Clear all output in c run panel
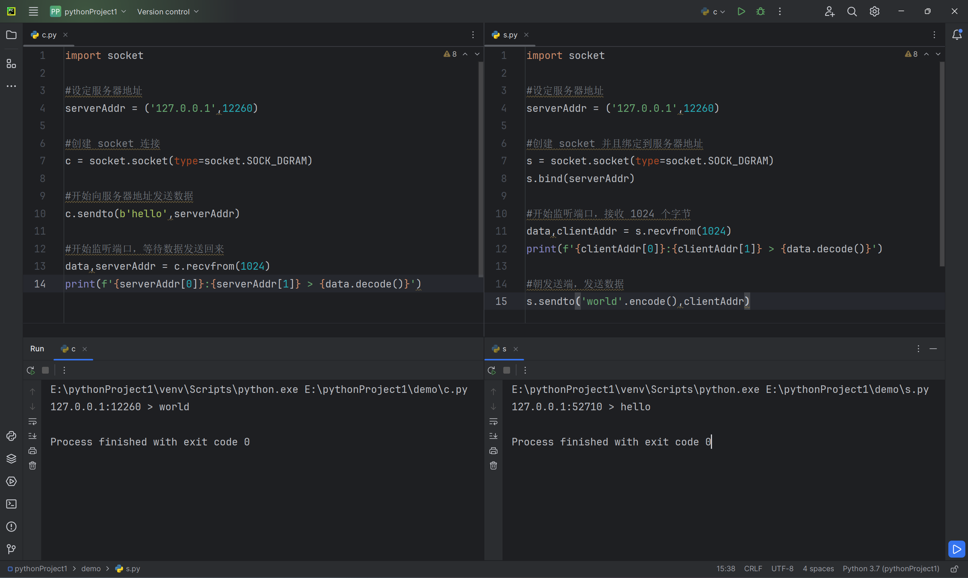 (33, 465)
